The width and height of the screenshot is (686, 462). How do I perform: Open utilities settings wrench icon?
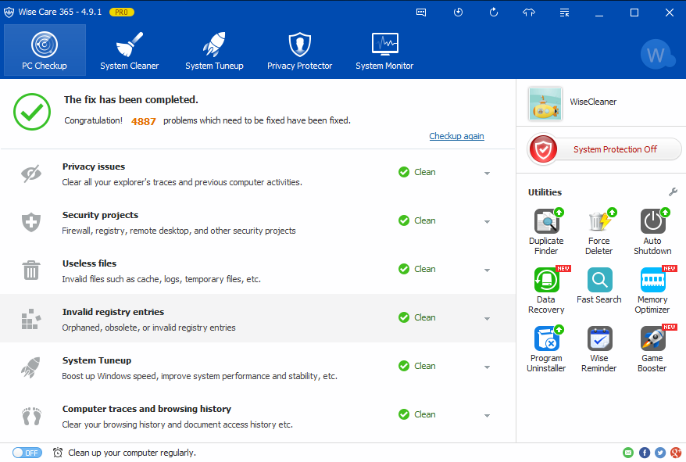click(x=673, y=192)
